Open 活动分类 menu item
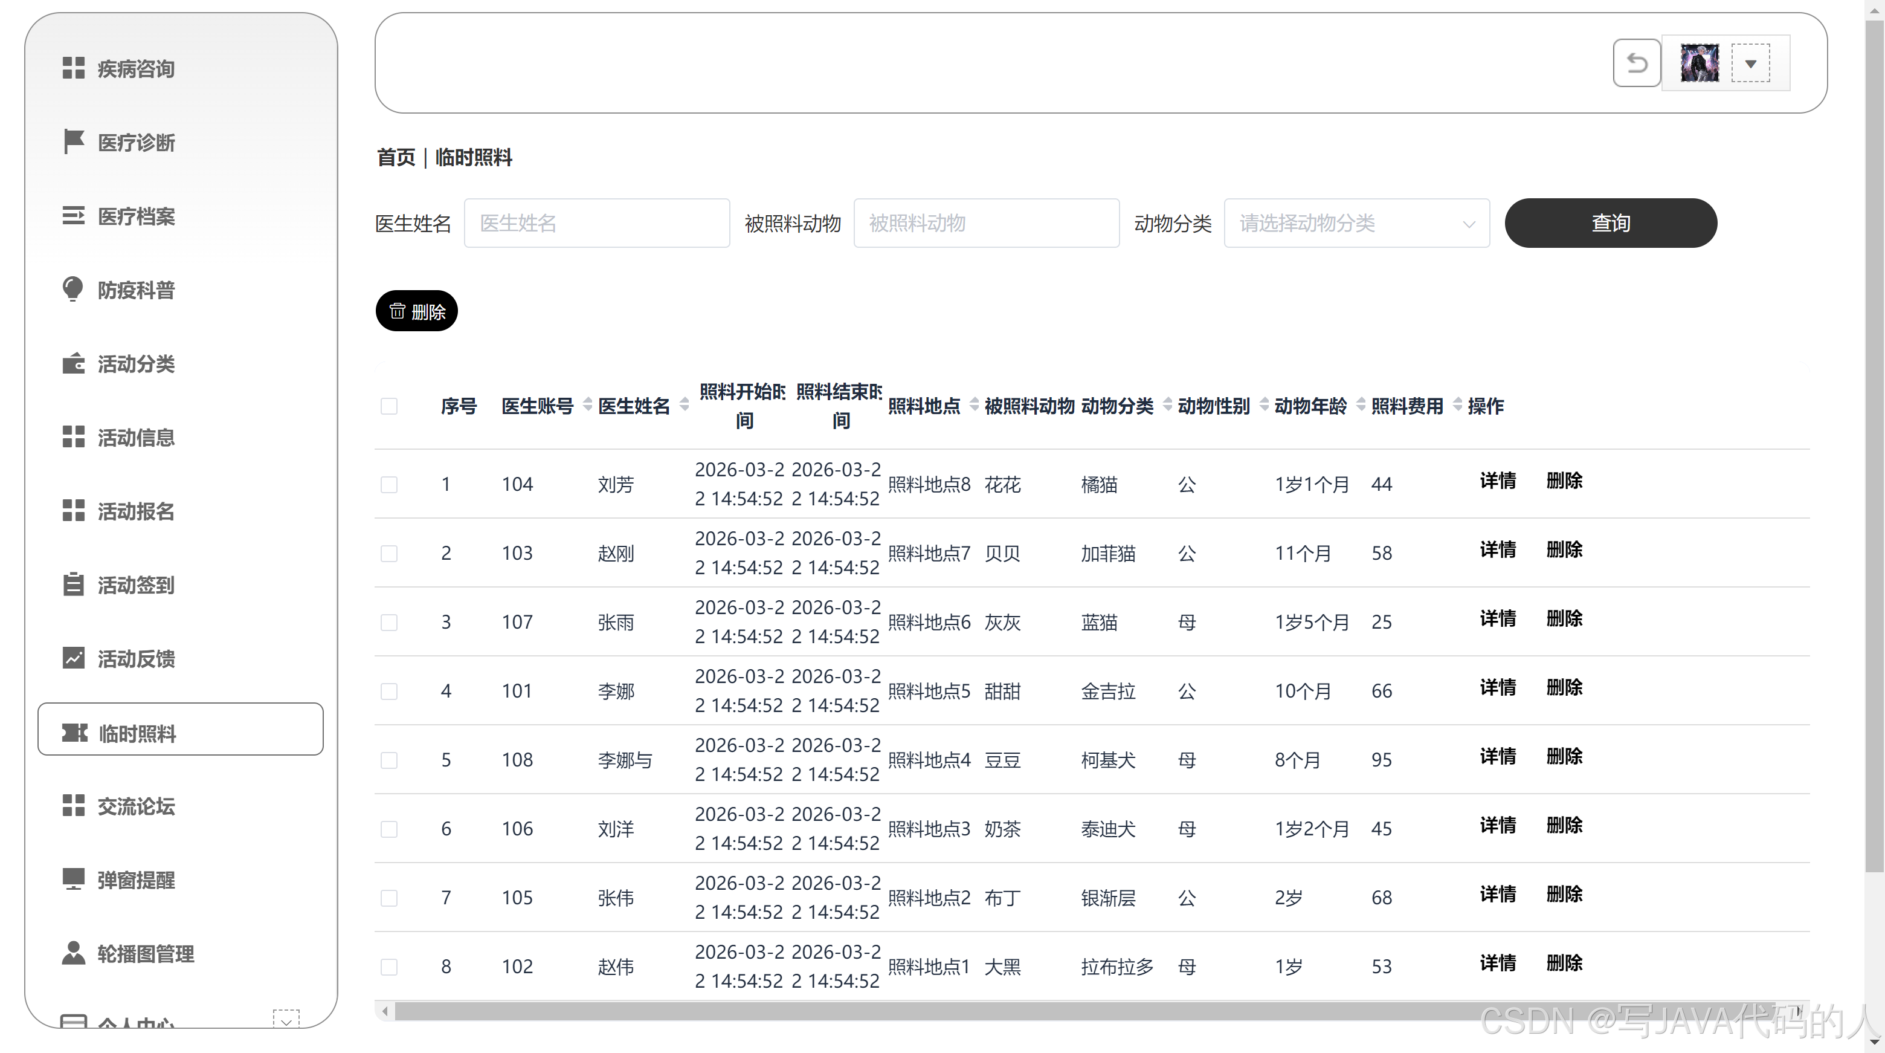 [x=181, y=363]
